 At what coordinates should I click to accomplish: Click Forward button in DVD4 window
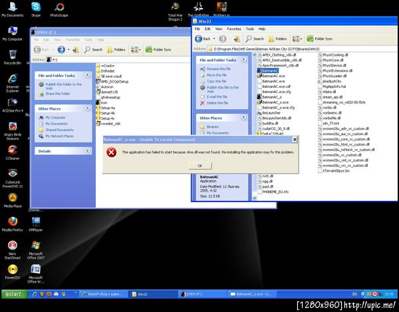click(61, 50)
